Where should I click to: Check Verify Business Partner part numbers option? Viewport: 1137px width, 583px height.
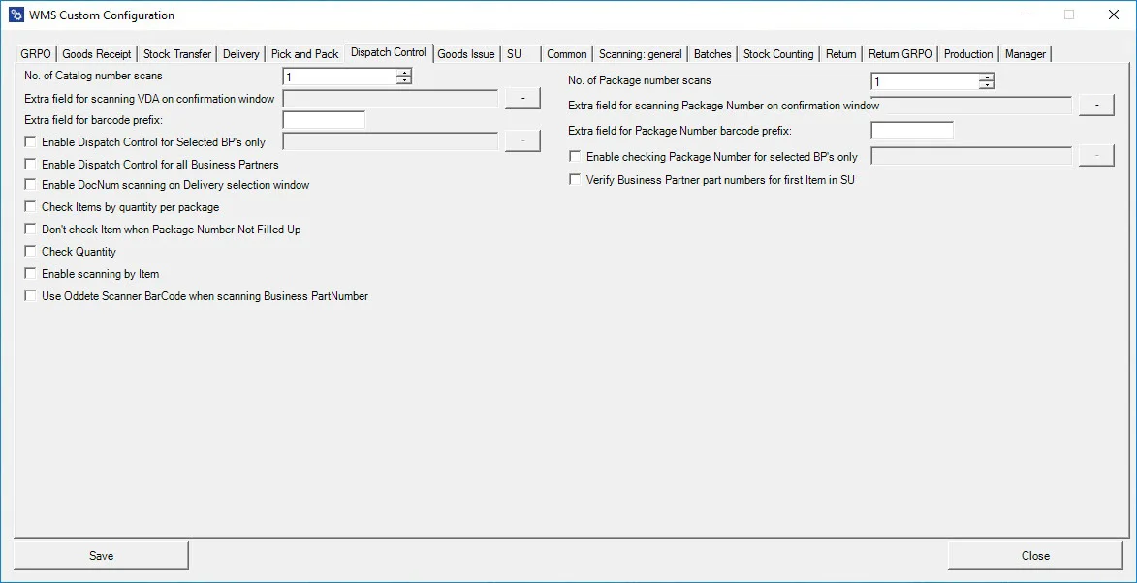coord(576,180)
